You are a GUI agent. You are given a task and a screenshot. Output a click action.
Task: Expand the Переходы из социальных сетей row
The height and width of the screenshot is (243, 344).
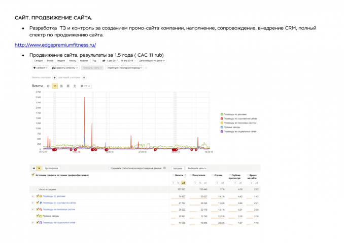32,223
